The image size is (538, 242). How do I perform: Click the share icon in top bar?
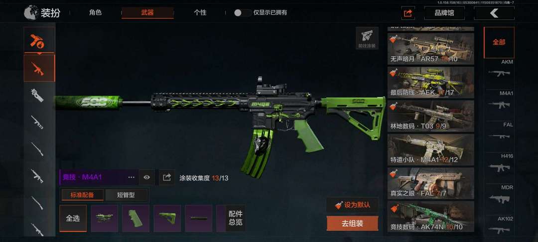[x=408, y=13]
